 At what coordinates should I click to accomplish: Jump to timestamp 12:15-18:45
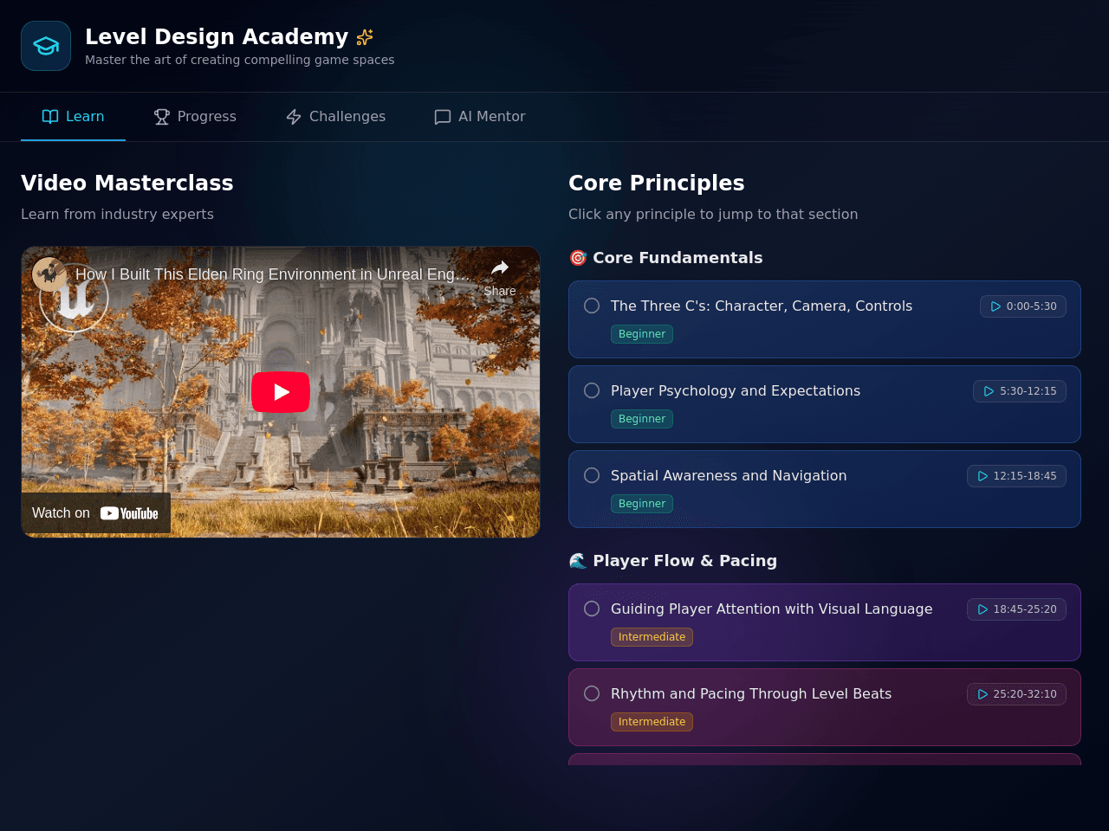tap(1016, 476)
